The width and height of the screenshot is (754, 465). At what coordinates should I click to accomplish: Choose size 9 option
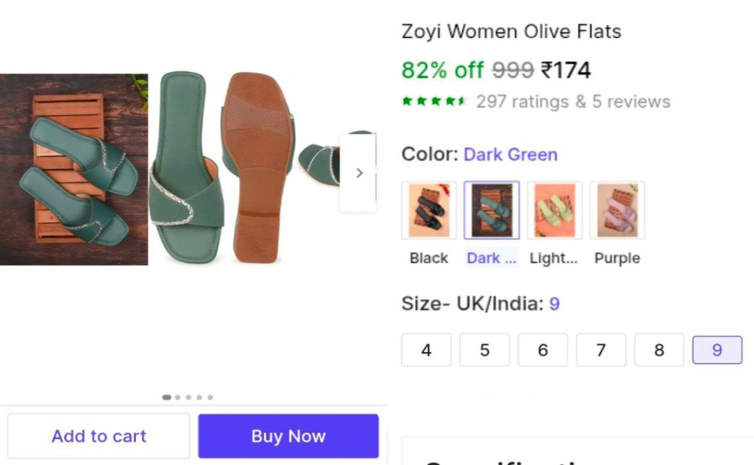[717, 350]
